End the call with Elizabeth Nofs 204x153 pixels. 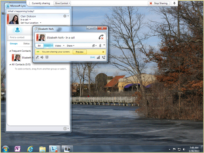tap(101, 37)
